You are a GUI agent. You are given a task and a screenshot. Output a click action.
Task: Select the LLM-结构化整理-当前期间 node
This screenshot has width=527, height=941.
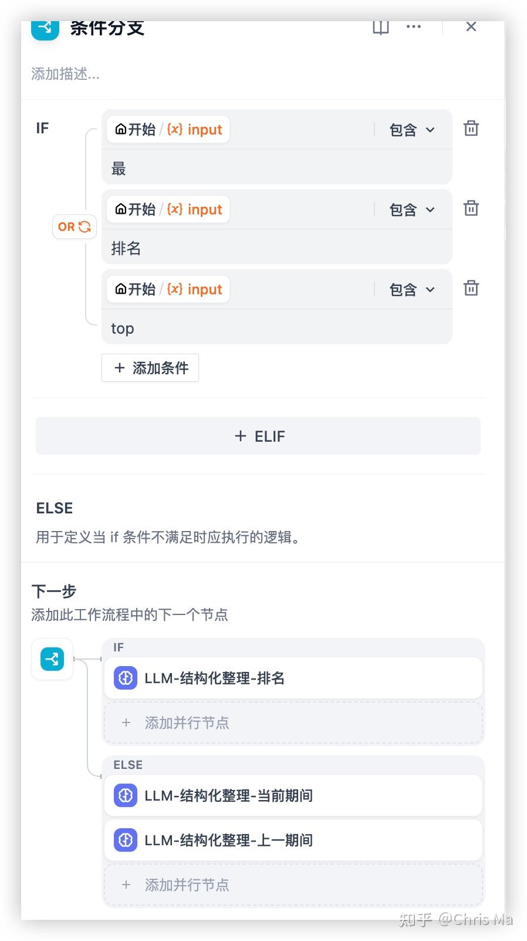point(293,795)
